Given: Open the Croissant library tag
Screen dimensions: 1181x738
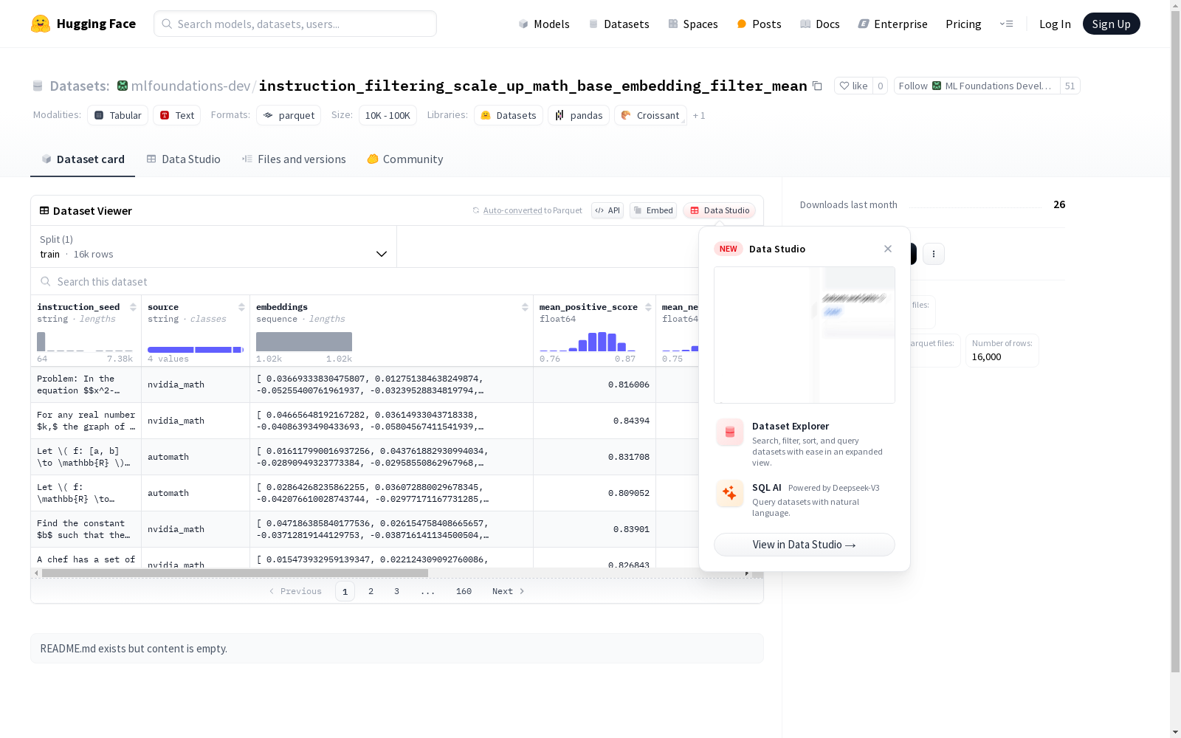Looking at the screenshot, I should click(650, 115).
